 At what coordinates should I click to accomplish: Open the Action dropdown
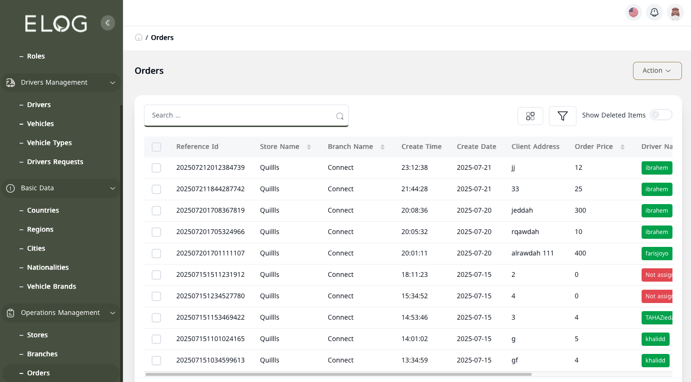[x=657, y=70]
